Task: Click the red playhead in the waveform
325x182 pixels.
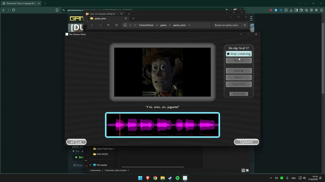Action: point(120,125)
